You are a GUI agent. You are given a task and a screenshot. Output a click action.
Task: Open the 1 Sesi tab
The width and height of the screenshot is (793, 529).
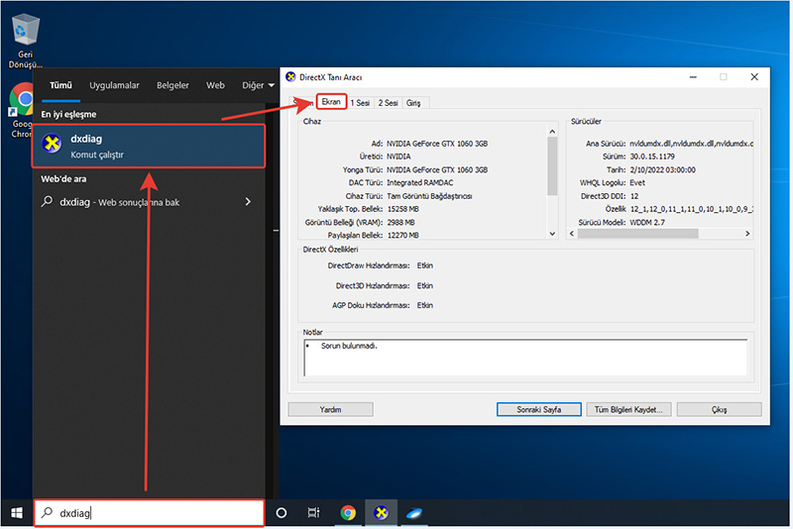[x=361, y=103]
